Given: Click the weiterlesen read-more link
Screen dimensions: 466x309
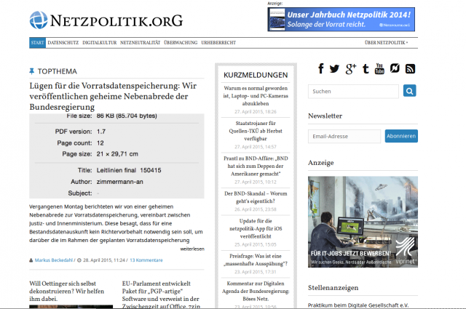Looking at the screenshot, I should (192, 248).
